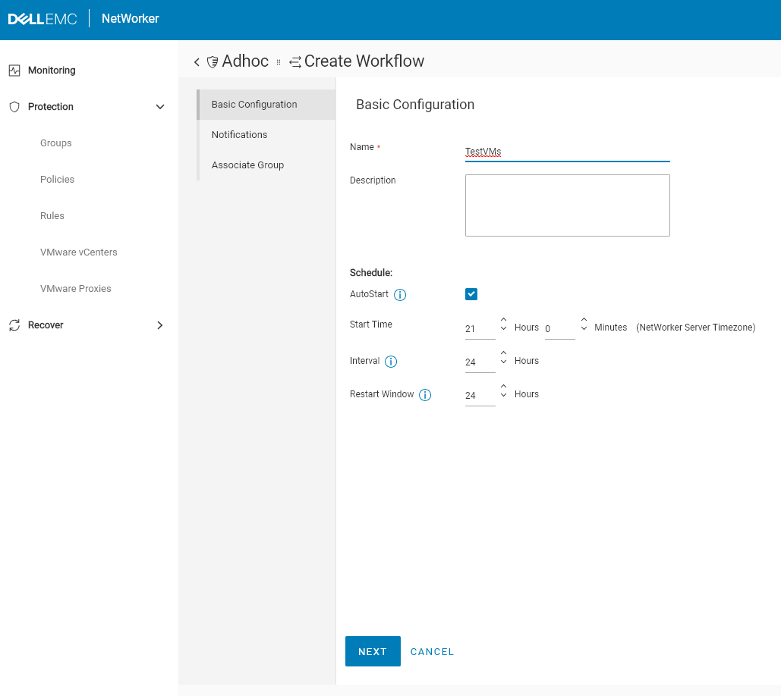Click the Start Time minutes field
Screen dimensions: 781x696
point(560,329)
